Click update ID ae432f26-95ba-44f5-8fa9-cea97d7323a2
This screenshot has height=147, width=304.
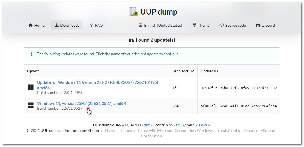[x=239, y=88]
